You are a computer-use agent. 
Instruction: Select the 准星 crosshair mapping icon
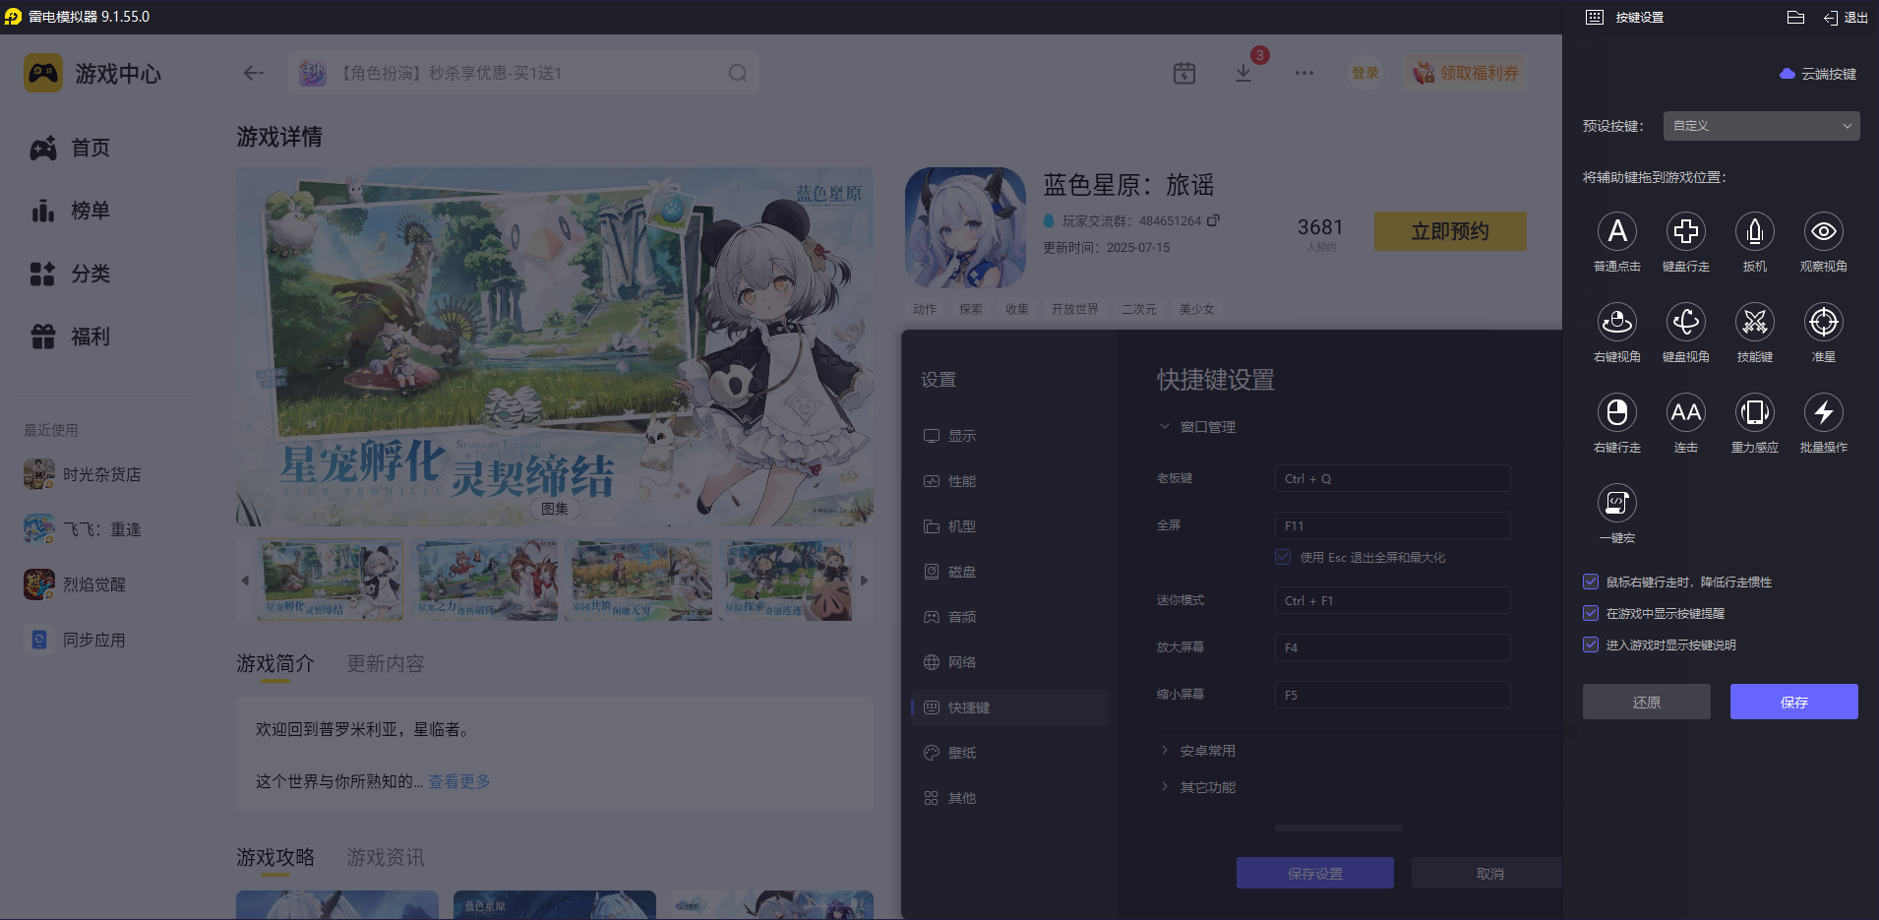(x=1823, y=323)
